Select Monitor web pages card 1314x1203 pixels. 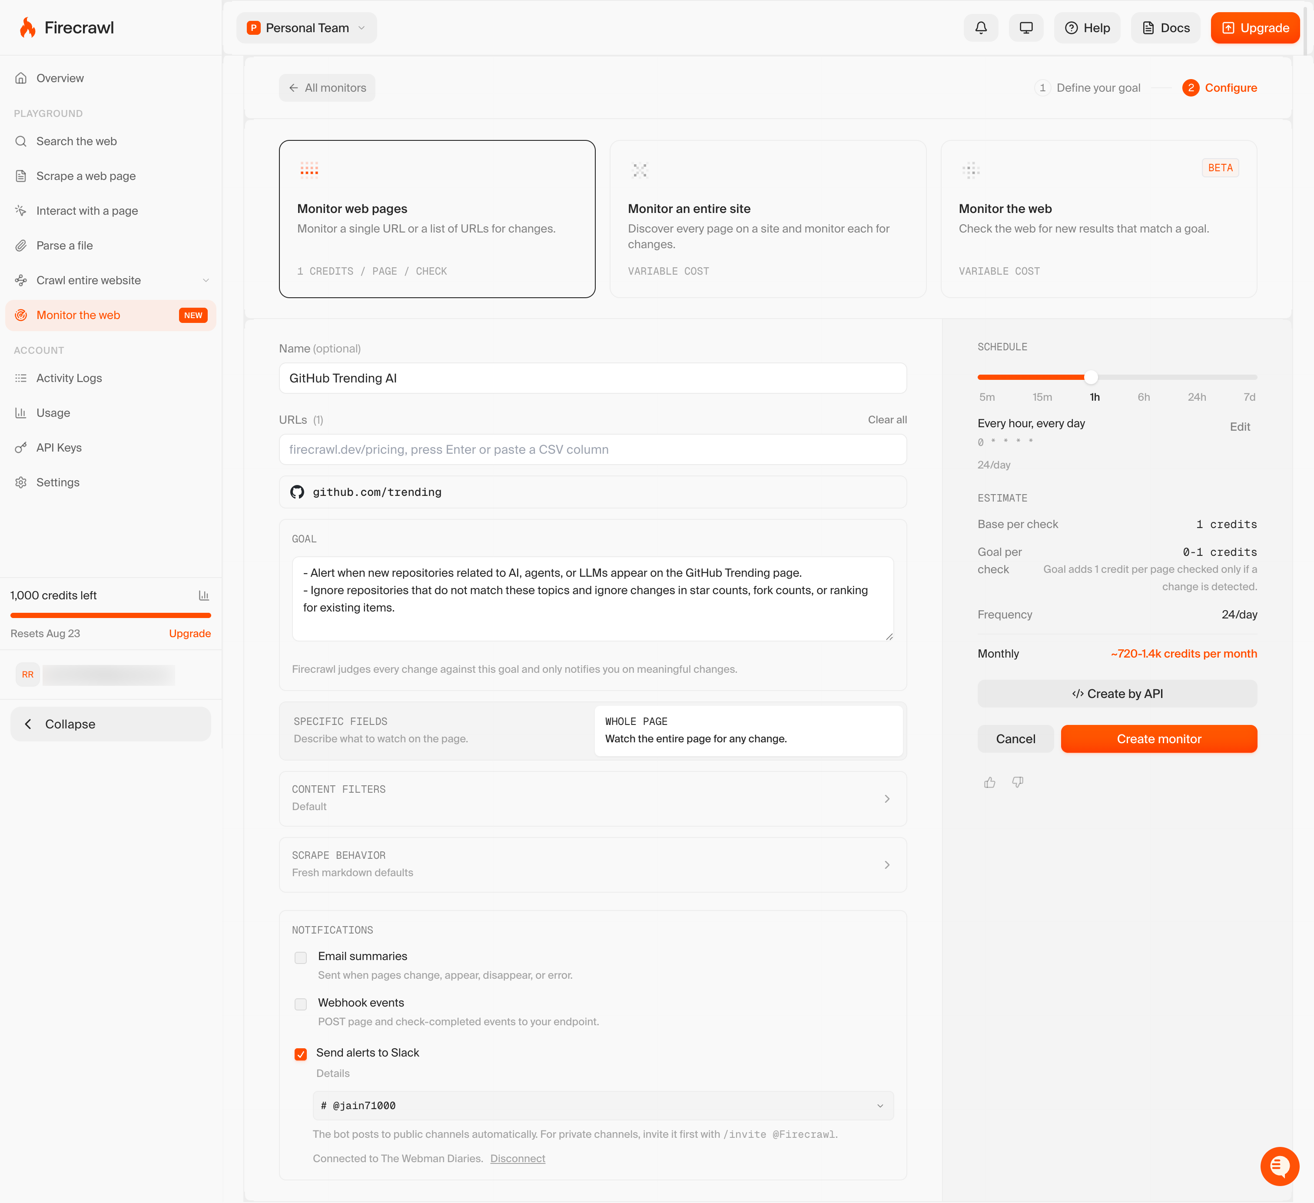[437, 219]
